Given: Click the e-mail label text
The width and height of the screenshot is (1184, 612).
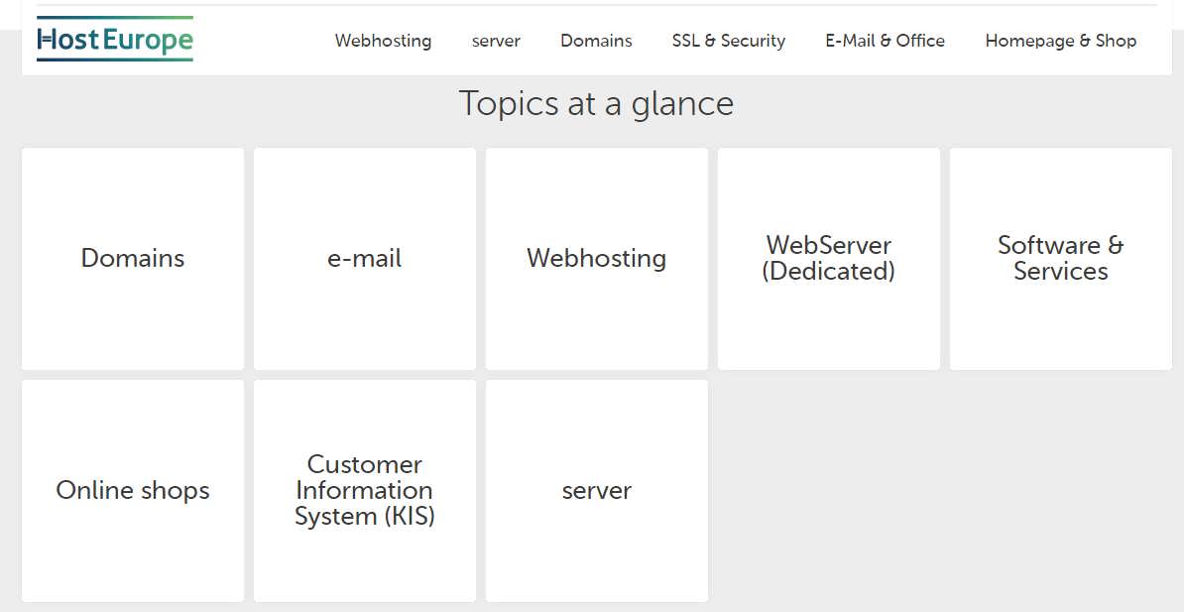Looking at the screenshot, I should [x=365, y=259].
